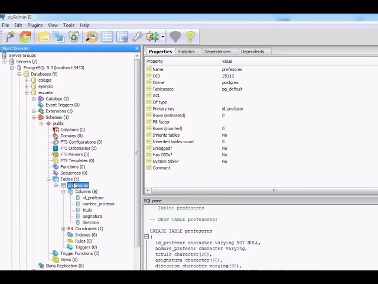
Task: Collapse the Servers (2) node
Action: pos(5,62)
